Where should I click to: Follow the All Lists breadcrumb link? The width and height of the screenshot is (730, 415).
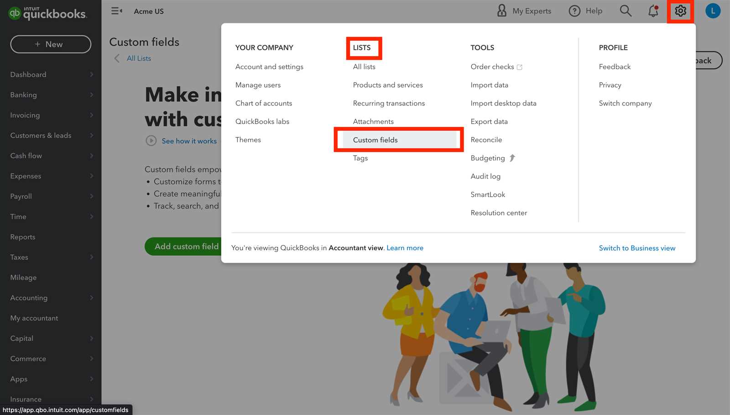139,58
